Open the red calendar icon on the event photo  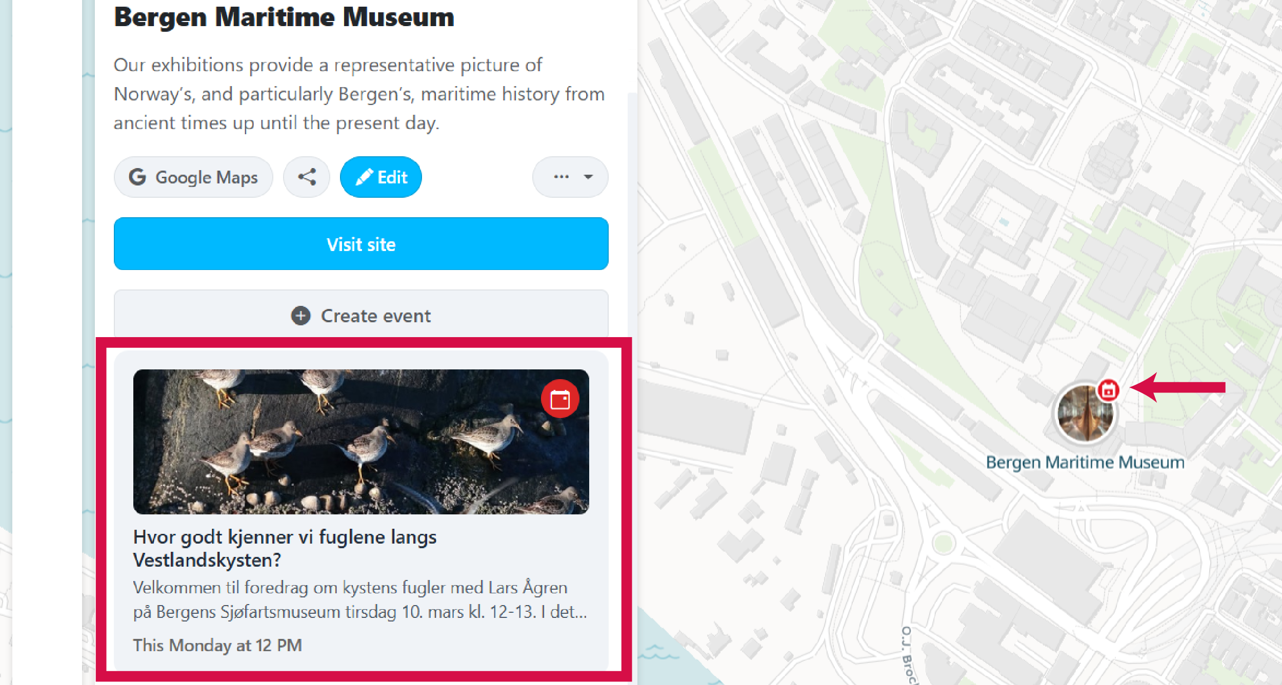coord(559,398)
